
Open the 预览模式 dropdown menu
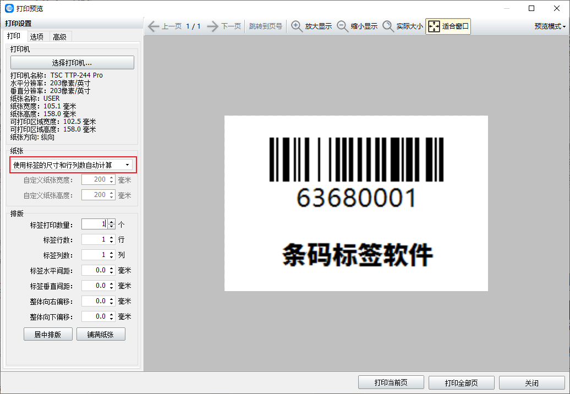click(550, 26)
